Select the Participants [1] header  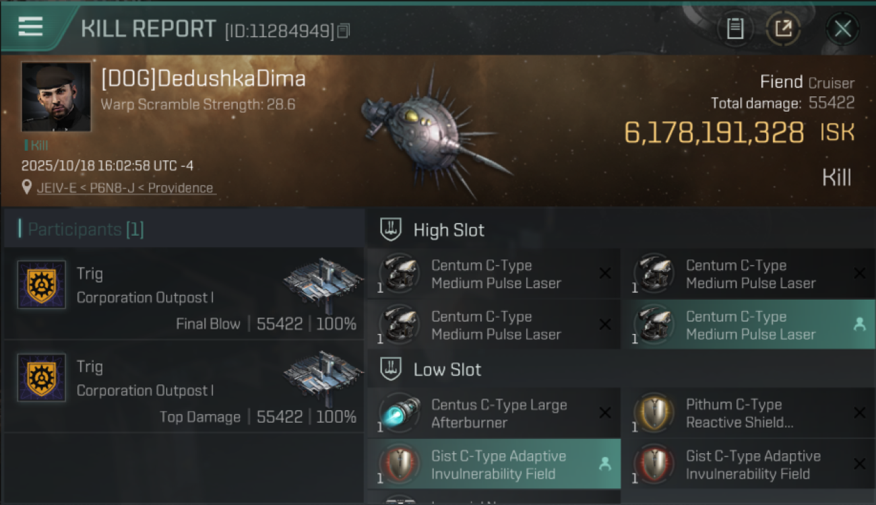(86, 230)
